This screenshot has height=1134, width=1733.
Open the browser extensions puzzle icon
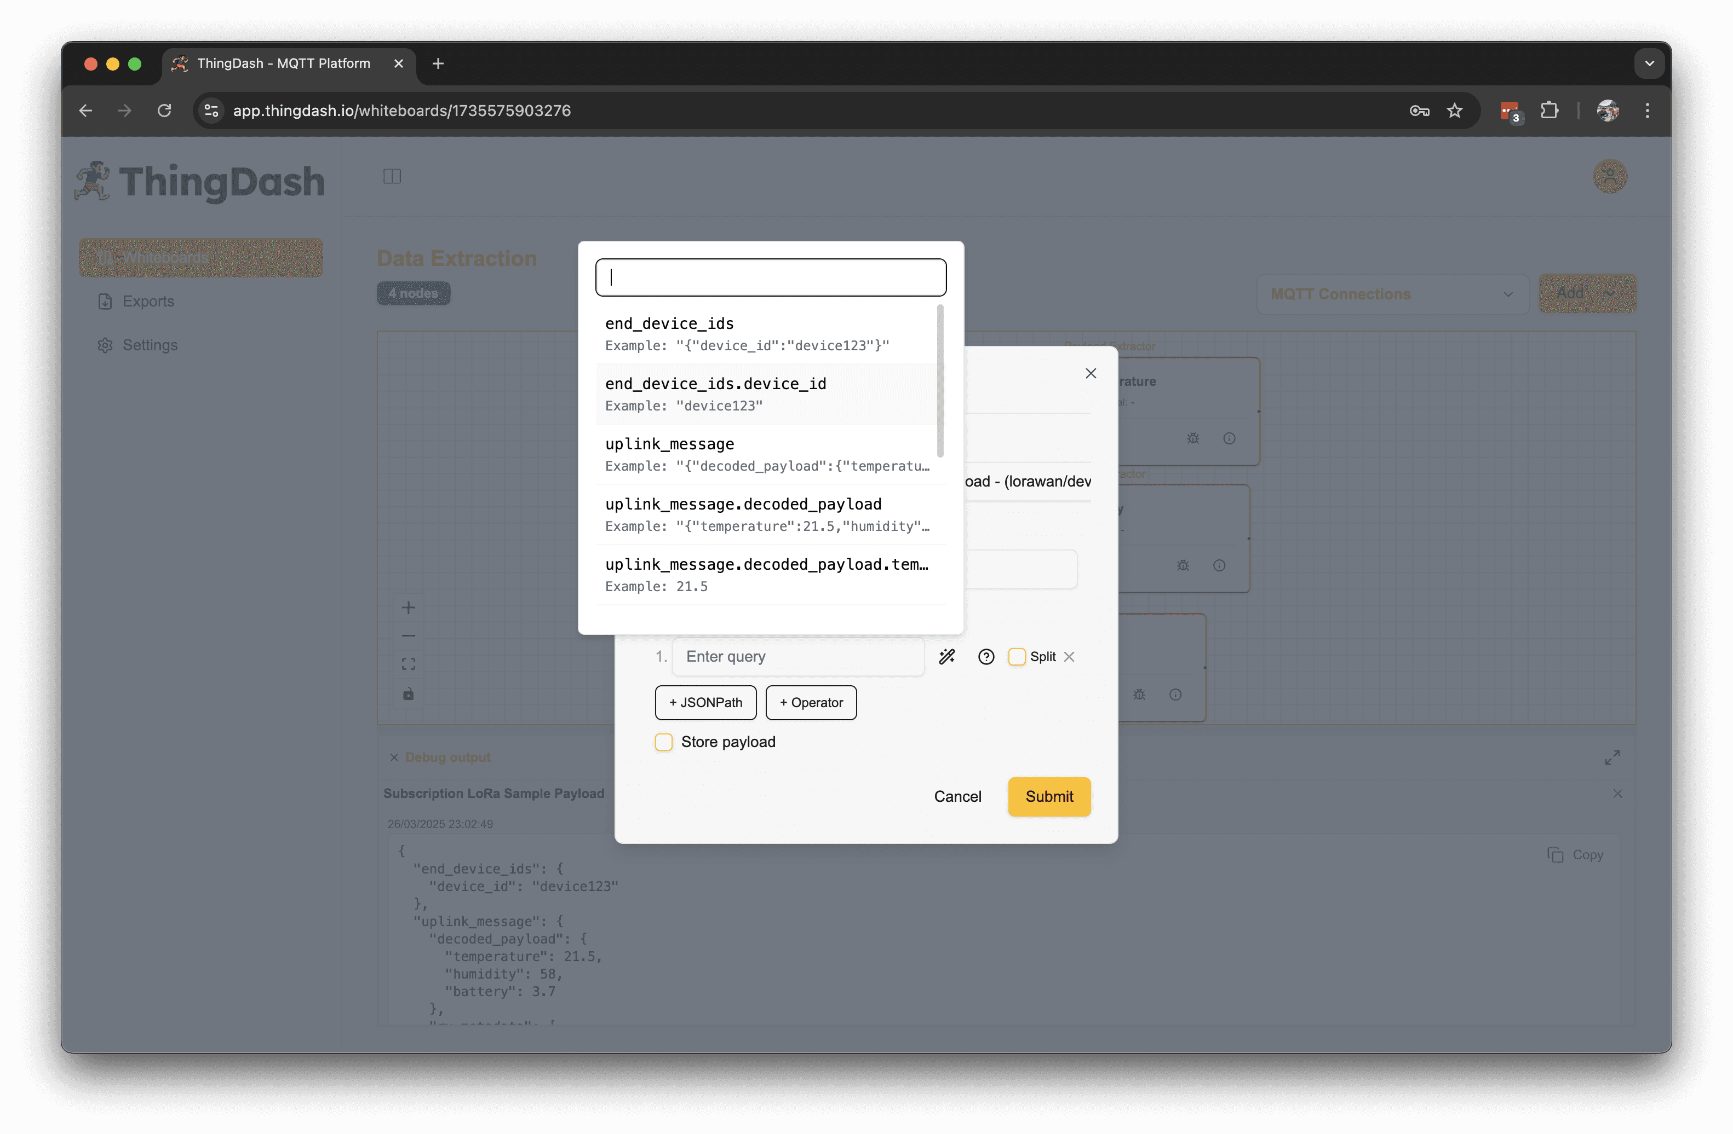[1549, 111]
